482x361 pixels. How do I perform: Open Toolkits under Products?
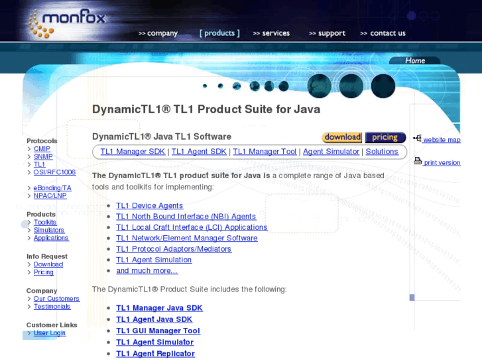pos(45,222)
